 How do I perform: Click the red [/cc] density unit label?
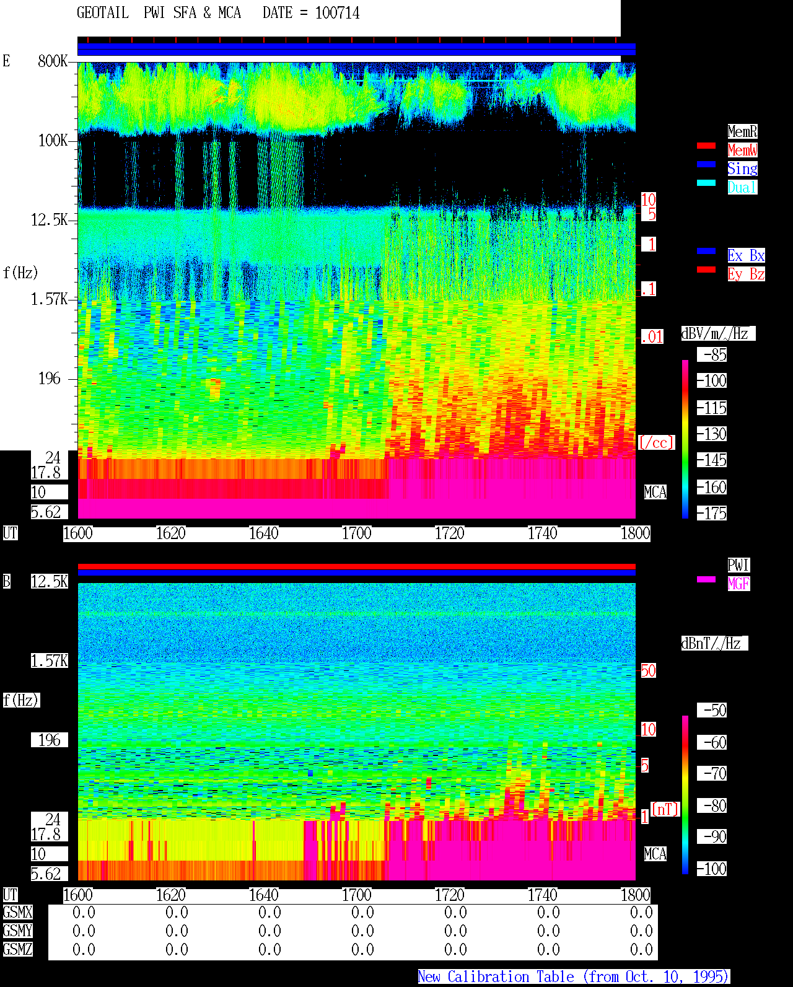click(656, 443)
